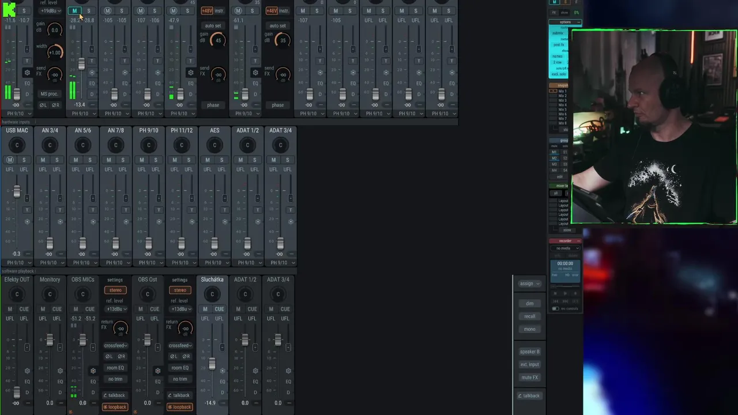This screenshot has height=415, width=738.
Task: Toggle stereo in OBS MICs settings
Action: (x=115, y=290)
